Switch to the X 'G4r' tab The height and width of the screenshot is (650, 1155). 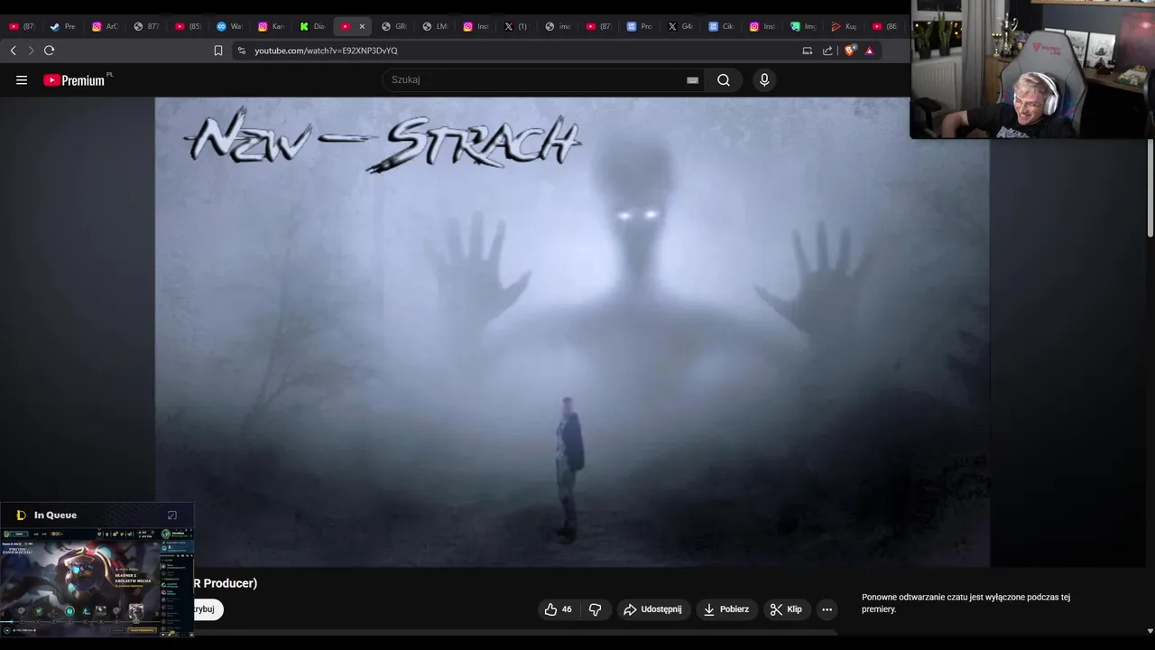[680, 26]
